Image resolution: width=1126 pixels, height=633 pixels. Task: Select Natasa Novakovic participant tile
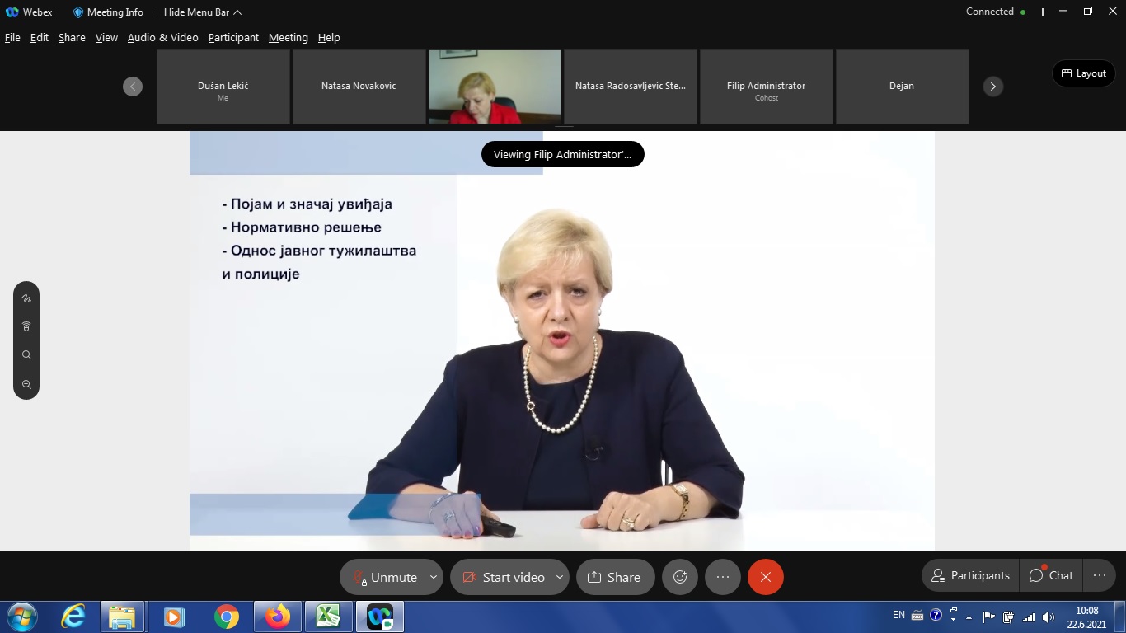359,87
